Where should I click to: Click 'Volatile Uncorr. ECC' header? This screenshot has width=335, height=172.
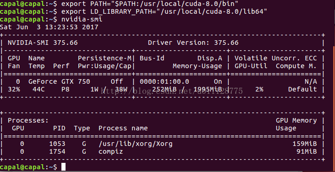click(276, 58)
